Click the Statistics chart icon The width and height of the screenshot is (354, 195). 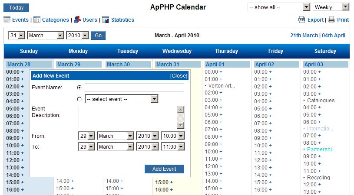point(106,19)
